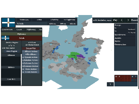The height and width of the screenshot is (104, 139).
Task: Select the D map mode button
Action: point(116,77)
